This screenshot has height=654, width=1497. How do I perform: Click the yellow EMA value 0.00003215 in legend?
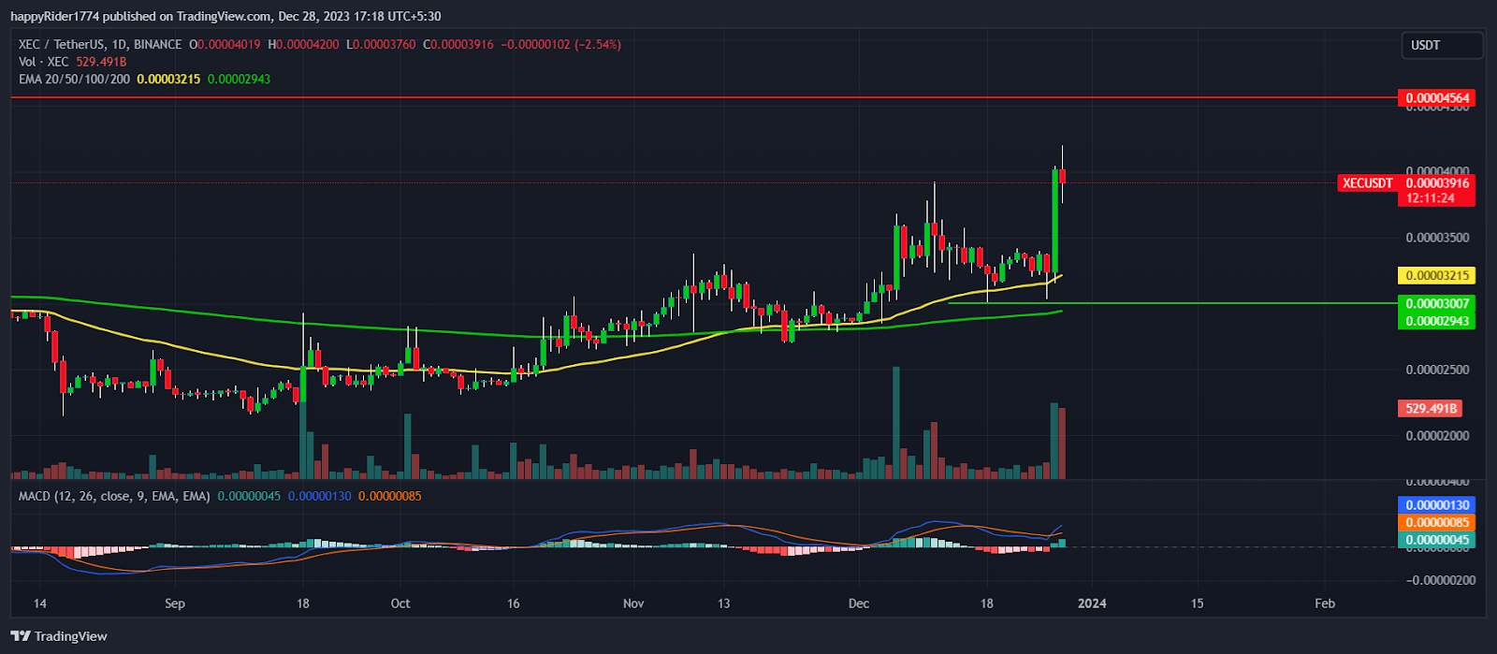pyautogui.click(x=168, y=80)
